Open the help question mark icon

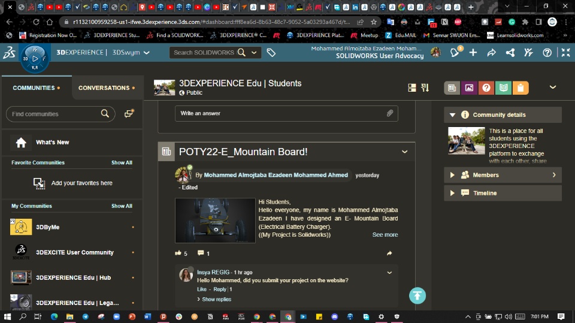click(547, 53)
